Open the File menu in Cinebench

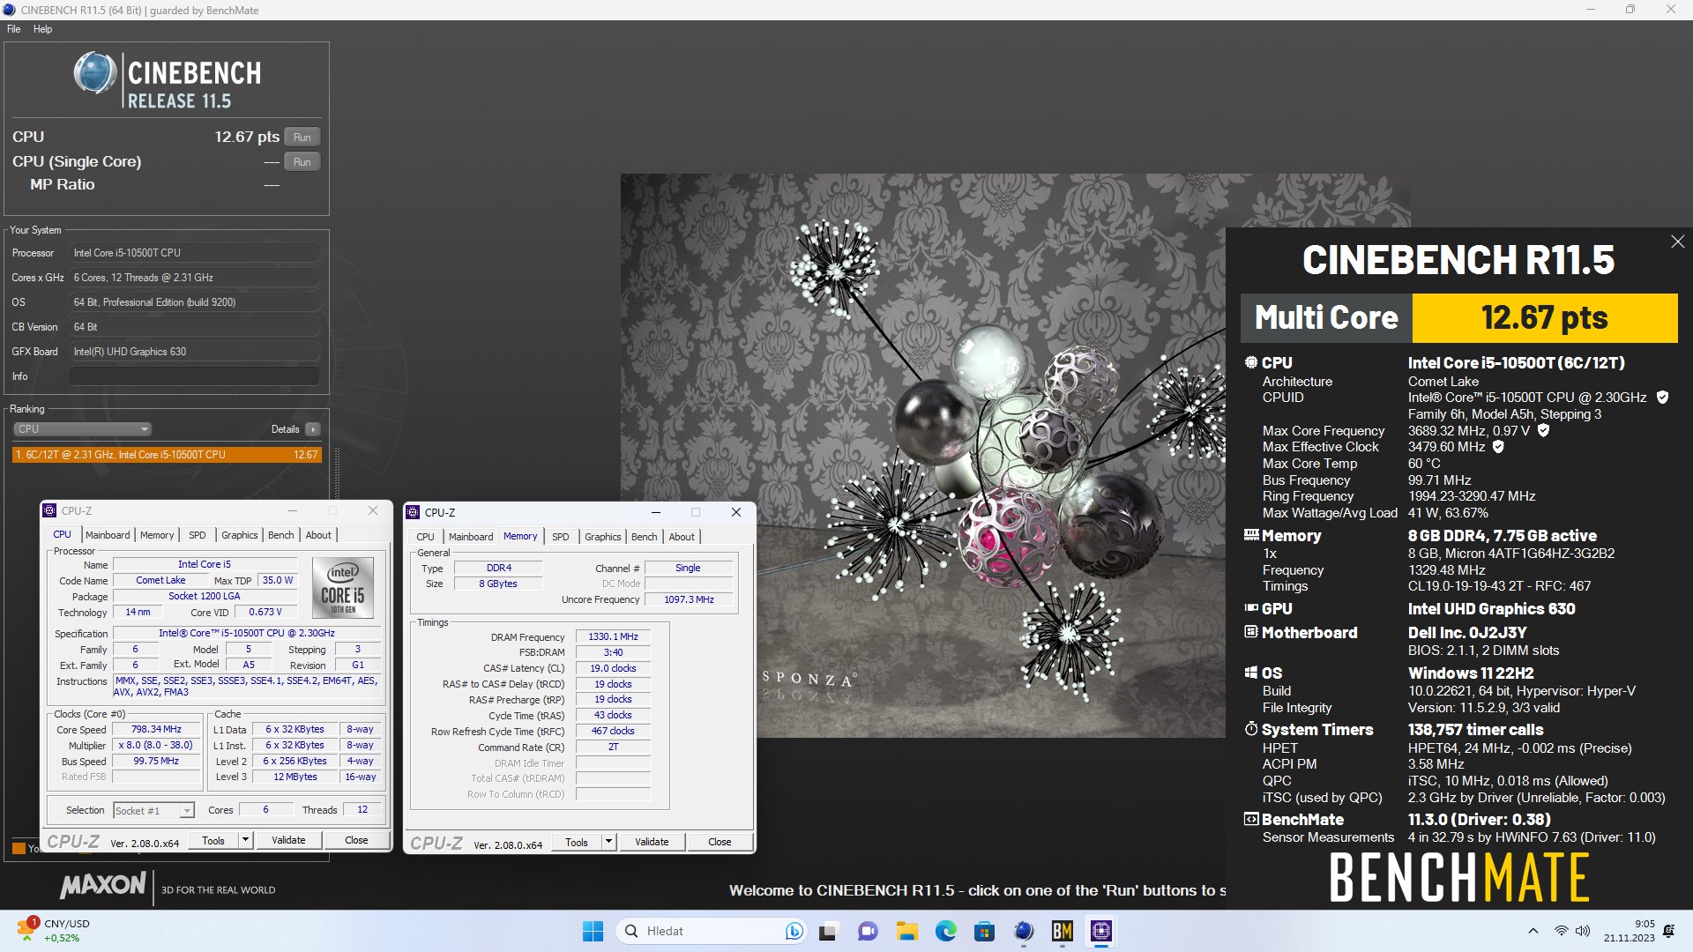[13, 29]
